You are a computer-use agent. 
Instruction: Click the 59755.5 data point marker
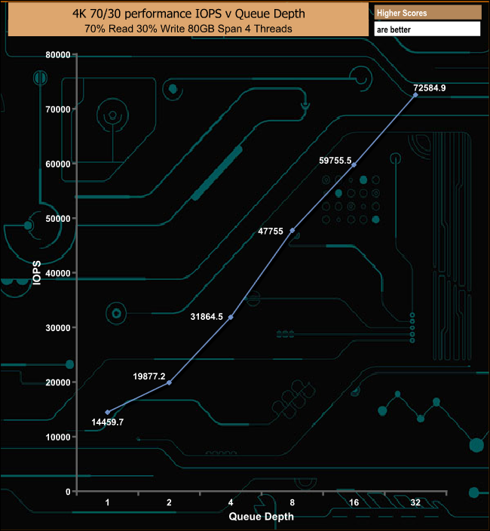coord(354,164)
